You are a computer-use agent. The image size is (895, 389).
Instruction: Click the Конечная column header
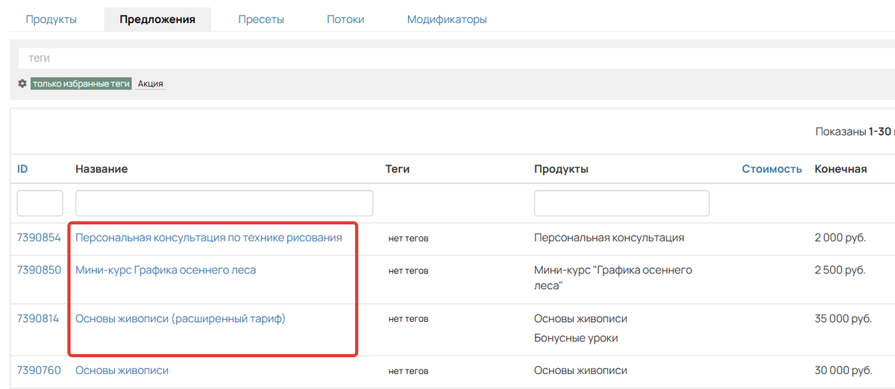841,169
